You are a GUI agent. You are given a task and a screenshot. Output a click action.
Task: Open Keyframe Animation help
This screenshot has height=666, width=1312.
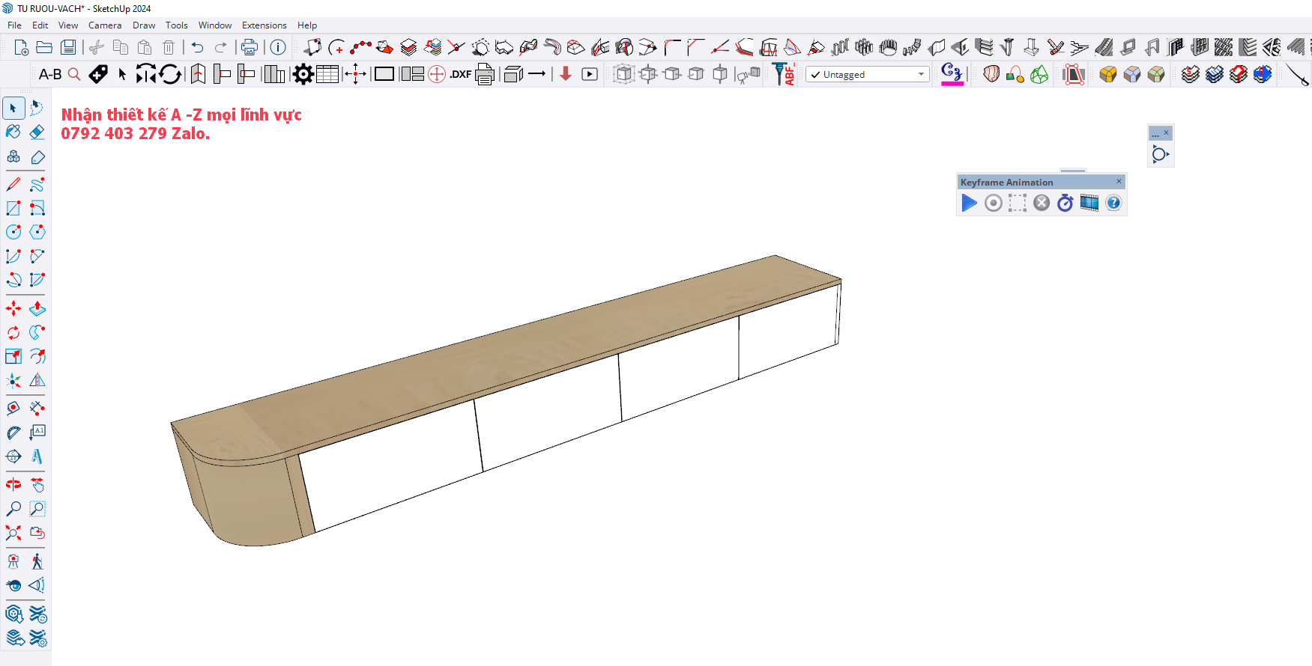click(1113, 203)
